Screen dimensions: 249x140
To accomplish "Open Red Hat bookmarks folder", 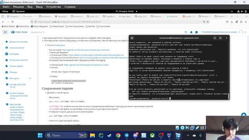I will pos(90,26).
